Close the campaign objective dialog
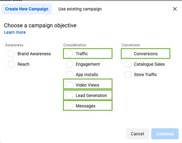Screen dimensions: 182x143 (175, 9)
